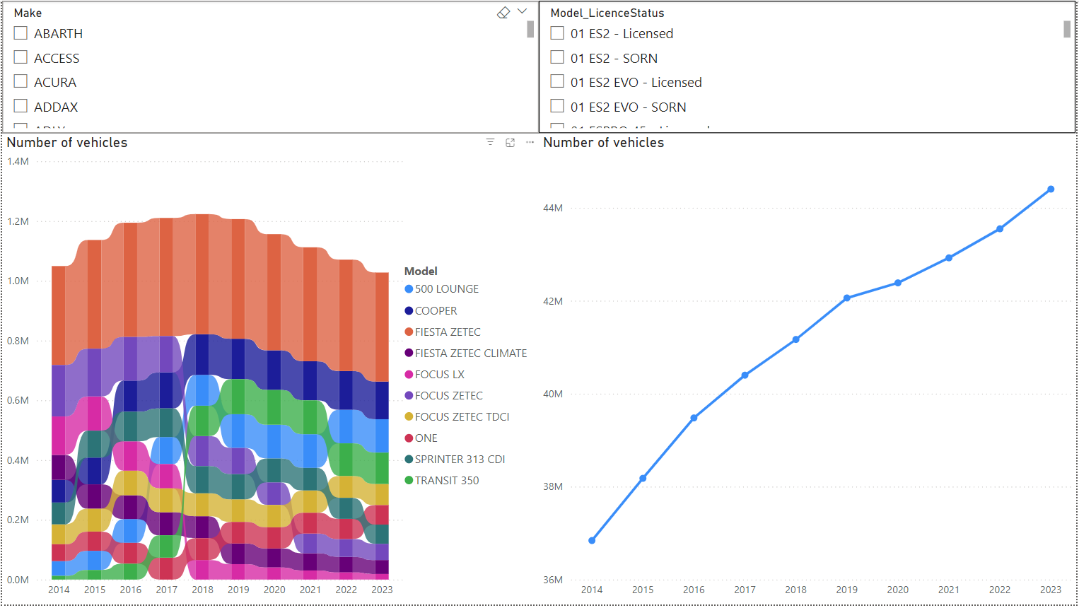Open the filter icon on the ribbon chart
This screenshot has width=1079, height=608.
(490, 142)
